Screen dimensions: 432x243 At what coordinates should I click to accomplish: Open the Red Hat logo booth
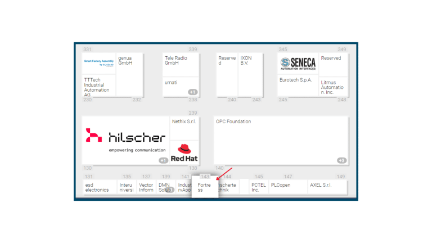pyautogui.click(x=184, y=152)
